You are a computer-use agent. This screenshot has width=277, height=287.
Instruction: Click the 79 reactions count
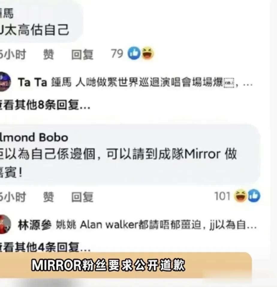[x=117, y=54]
